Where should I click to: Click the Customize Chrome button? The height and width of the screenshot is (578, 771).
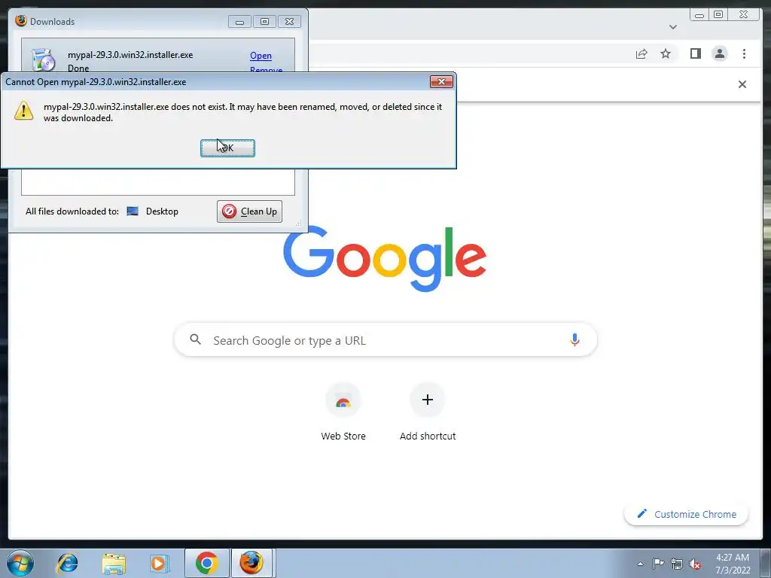pyautogui.click(x=687, y=514)
